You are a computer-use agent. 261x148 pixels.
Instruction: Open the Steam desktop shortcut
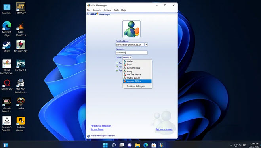[x=7, y=46]
